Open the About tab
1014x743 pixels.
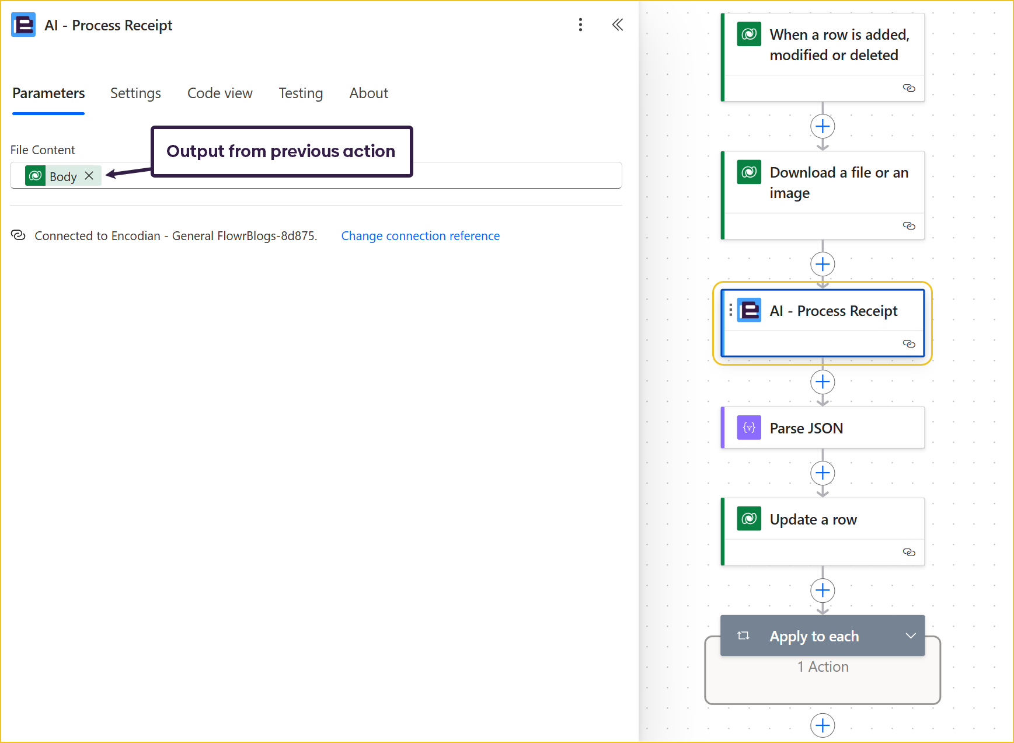pos(368,93)
